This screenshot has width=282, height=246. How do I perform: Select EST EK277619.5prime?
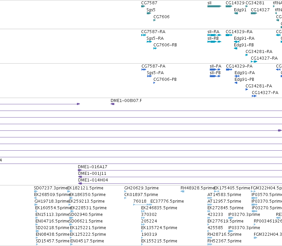pos(225,221)
